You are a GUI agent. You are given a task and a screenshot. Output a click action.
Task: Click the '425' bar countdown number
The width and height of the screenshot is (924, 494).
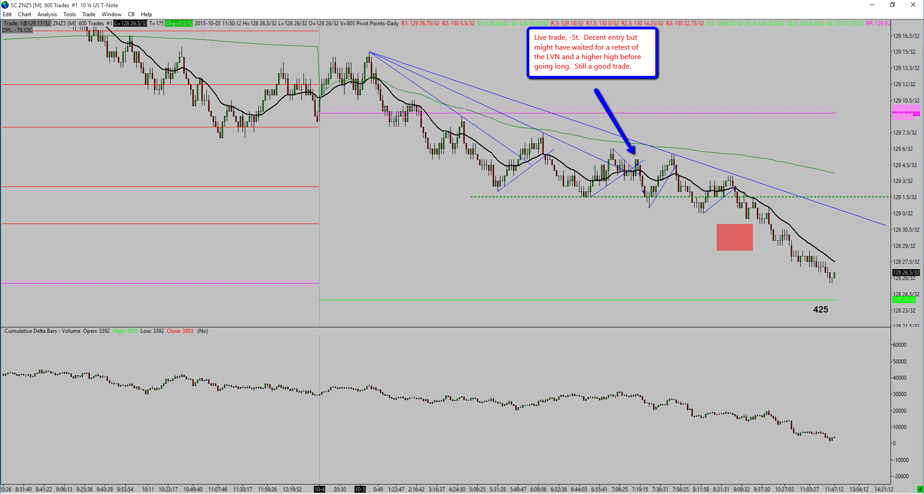coord(821,309)
